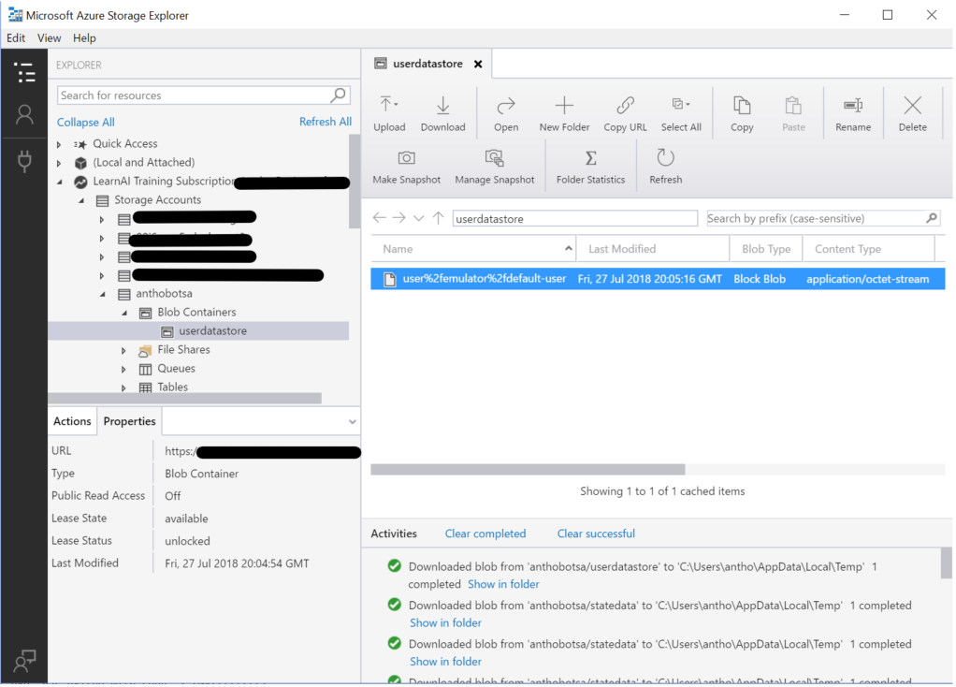Switch to the Actions tab

click(x=72, y=421)
